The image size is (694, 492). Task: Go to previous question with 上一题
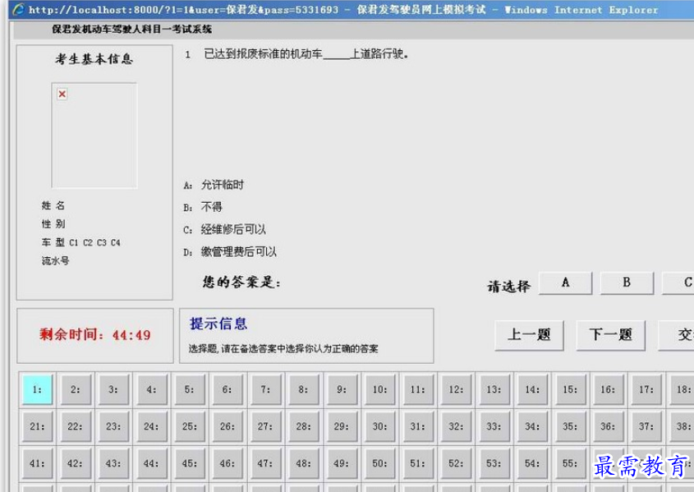click(x=529, y=335)
